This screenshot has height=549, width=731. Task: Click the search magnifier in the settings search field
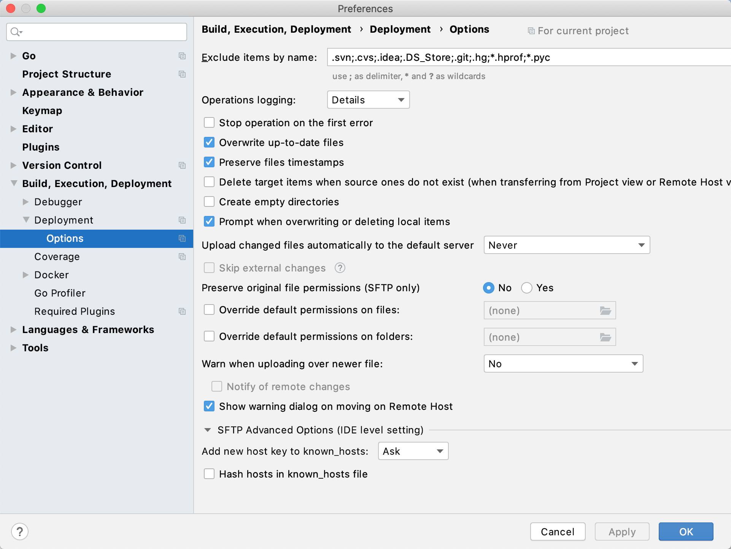(15, 32)
